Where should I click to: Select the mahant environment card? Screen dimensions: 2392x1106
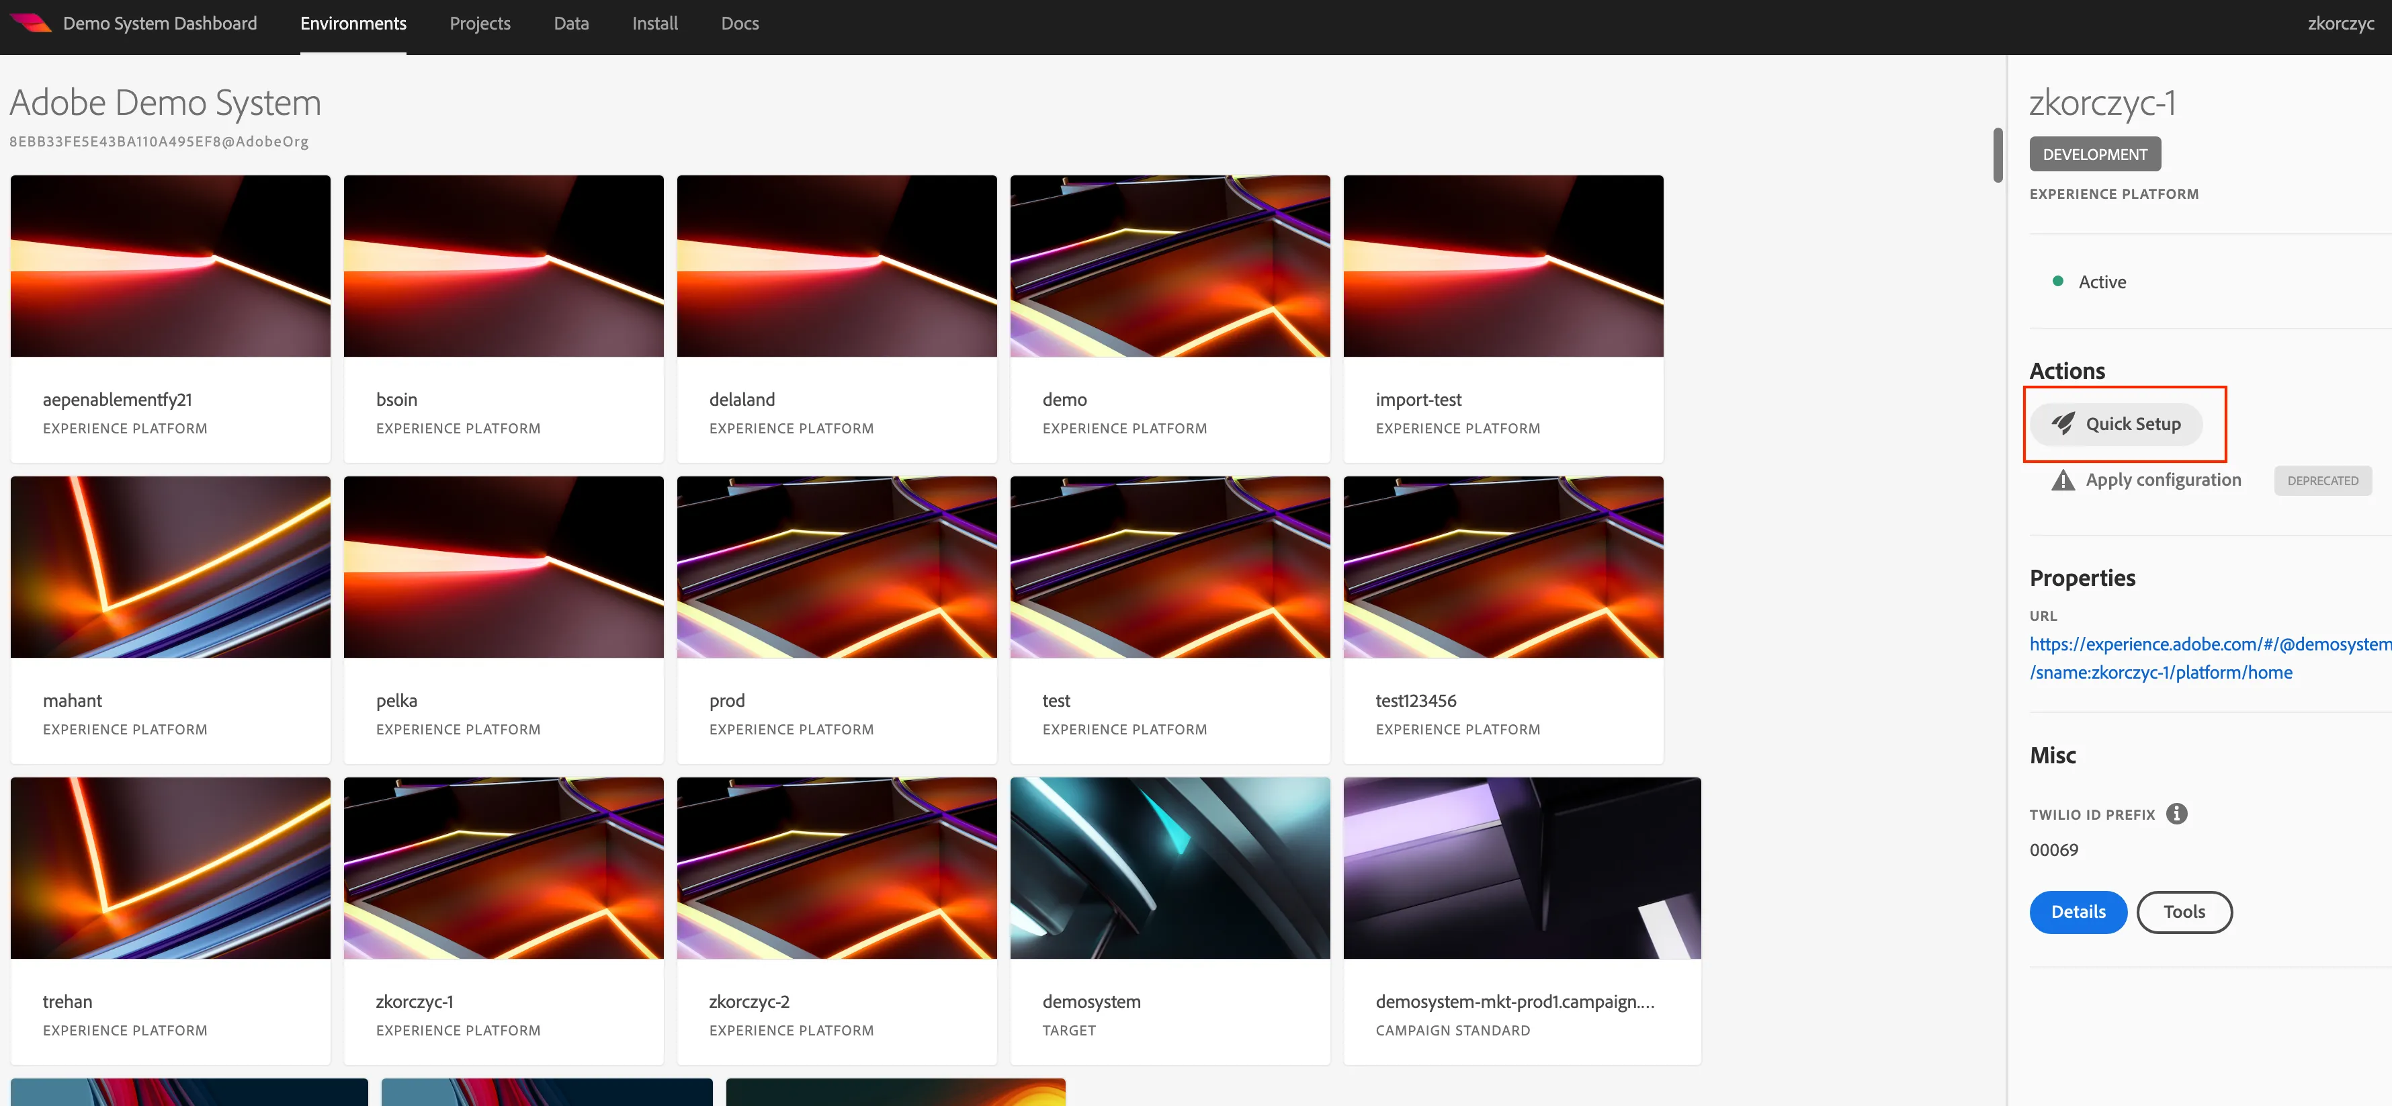pyautogui.click(x=171, y=620)
